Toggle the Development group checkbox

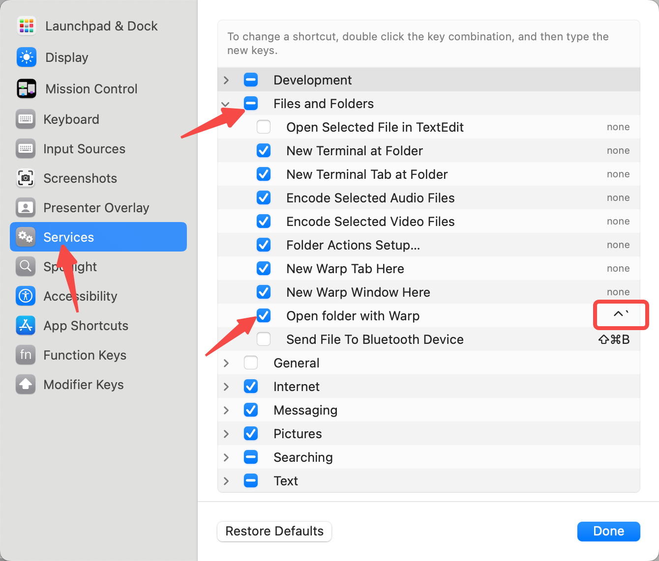pos(251,80)
